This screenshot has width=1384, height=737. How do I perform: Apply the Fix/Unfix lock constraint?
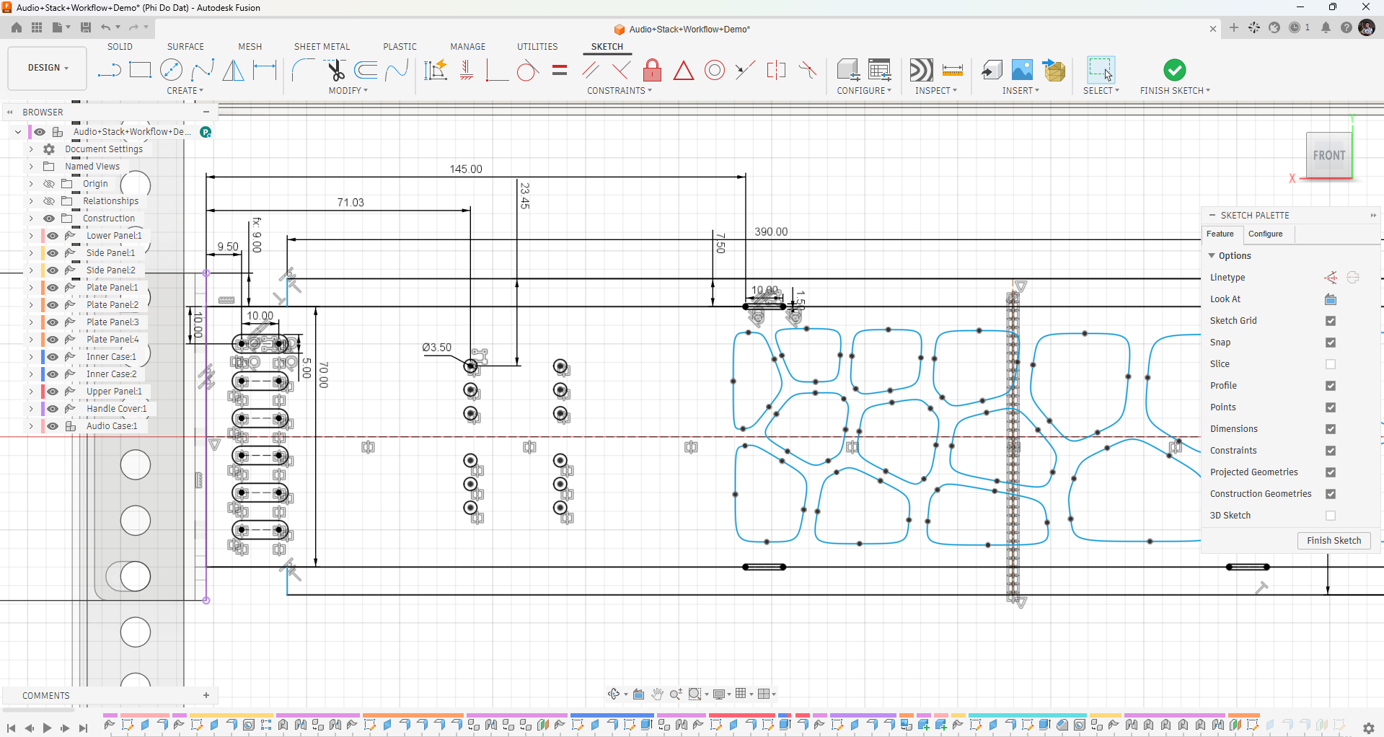(x=652, y=70)
